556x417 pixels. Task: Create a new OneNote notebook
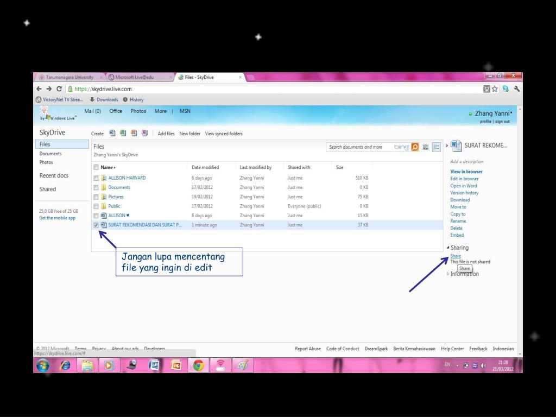click(144, 134)
